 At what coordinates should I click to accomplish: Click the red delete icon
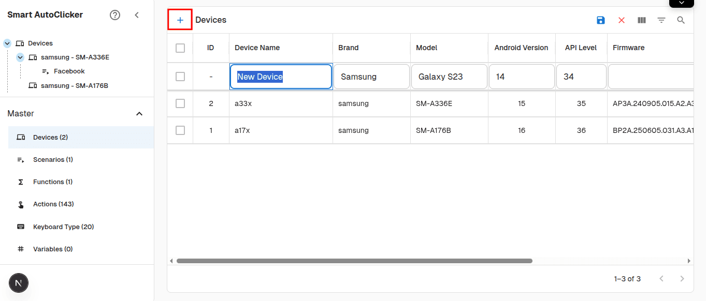[621, 20]
